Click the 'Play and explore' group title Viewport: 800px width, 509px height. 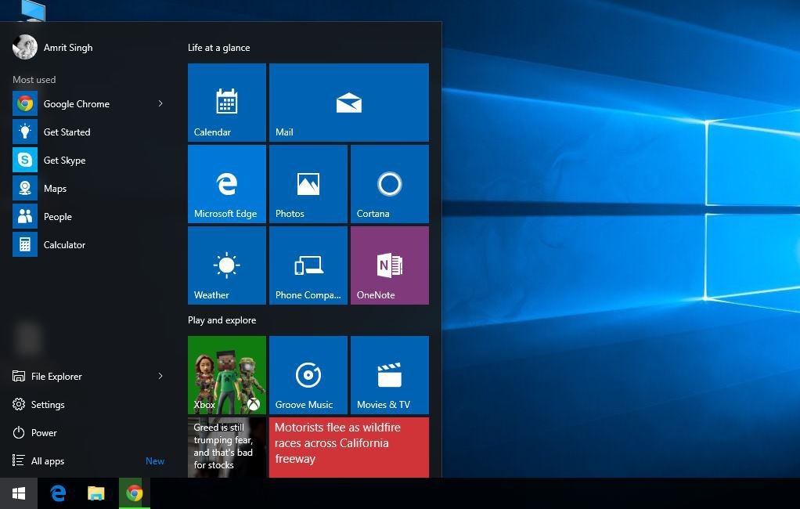222,320
